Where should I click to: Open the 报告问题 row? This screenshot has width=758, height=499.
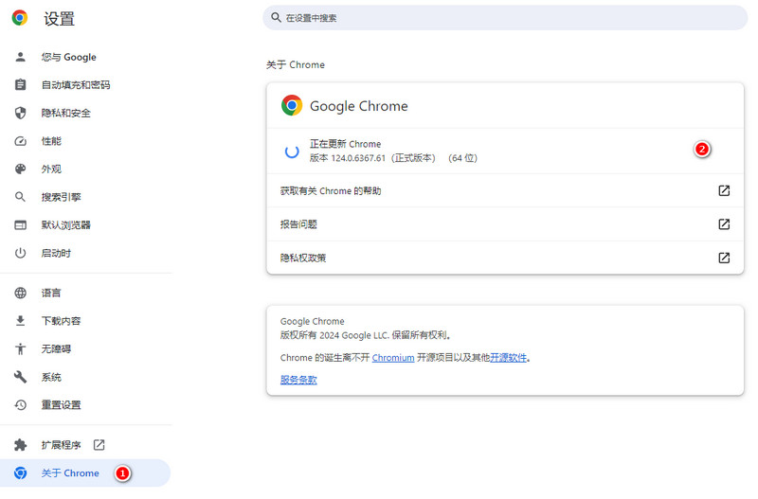pos(505,224)
